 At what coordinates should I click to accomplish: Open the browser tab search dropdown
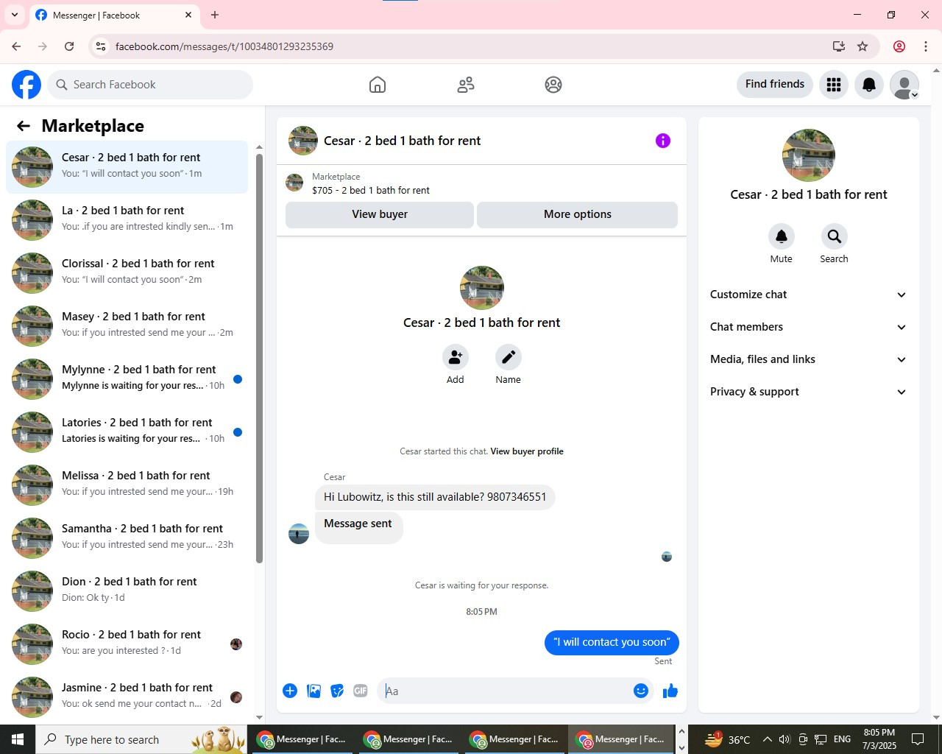tap(15, 15)
